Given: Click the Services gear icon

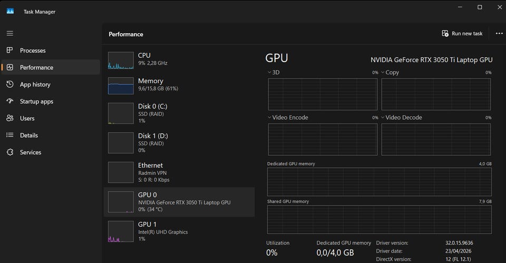Looking at the screenshot, I should [9, 152].
